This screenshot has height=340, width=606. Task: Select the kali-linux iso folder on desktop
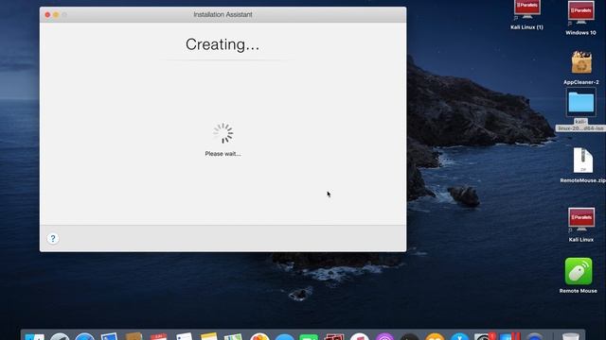pos(580,102)
